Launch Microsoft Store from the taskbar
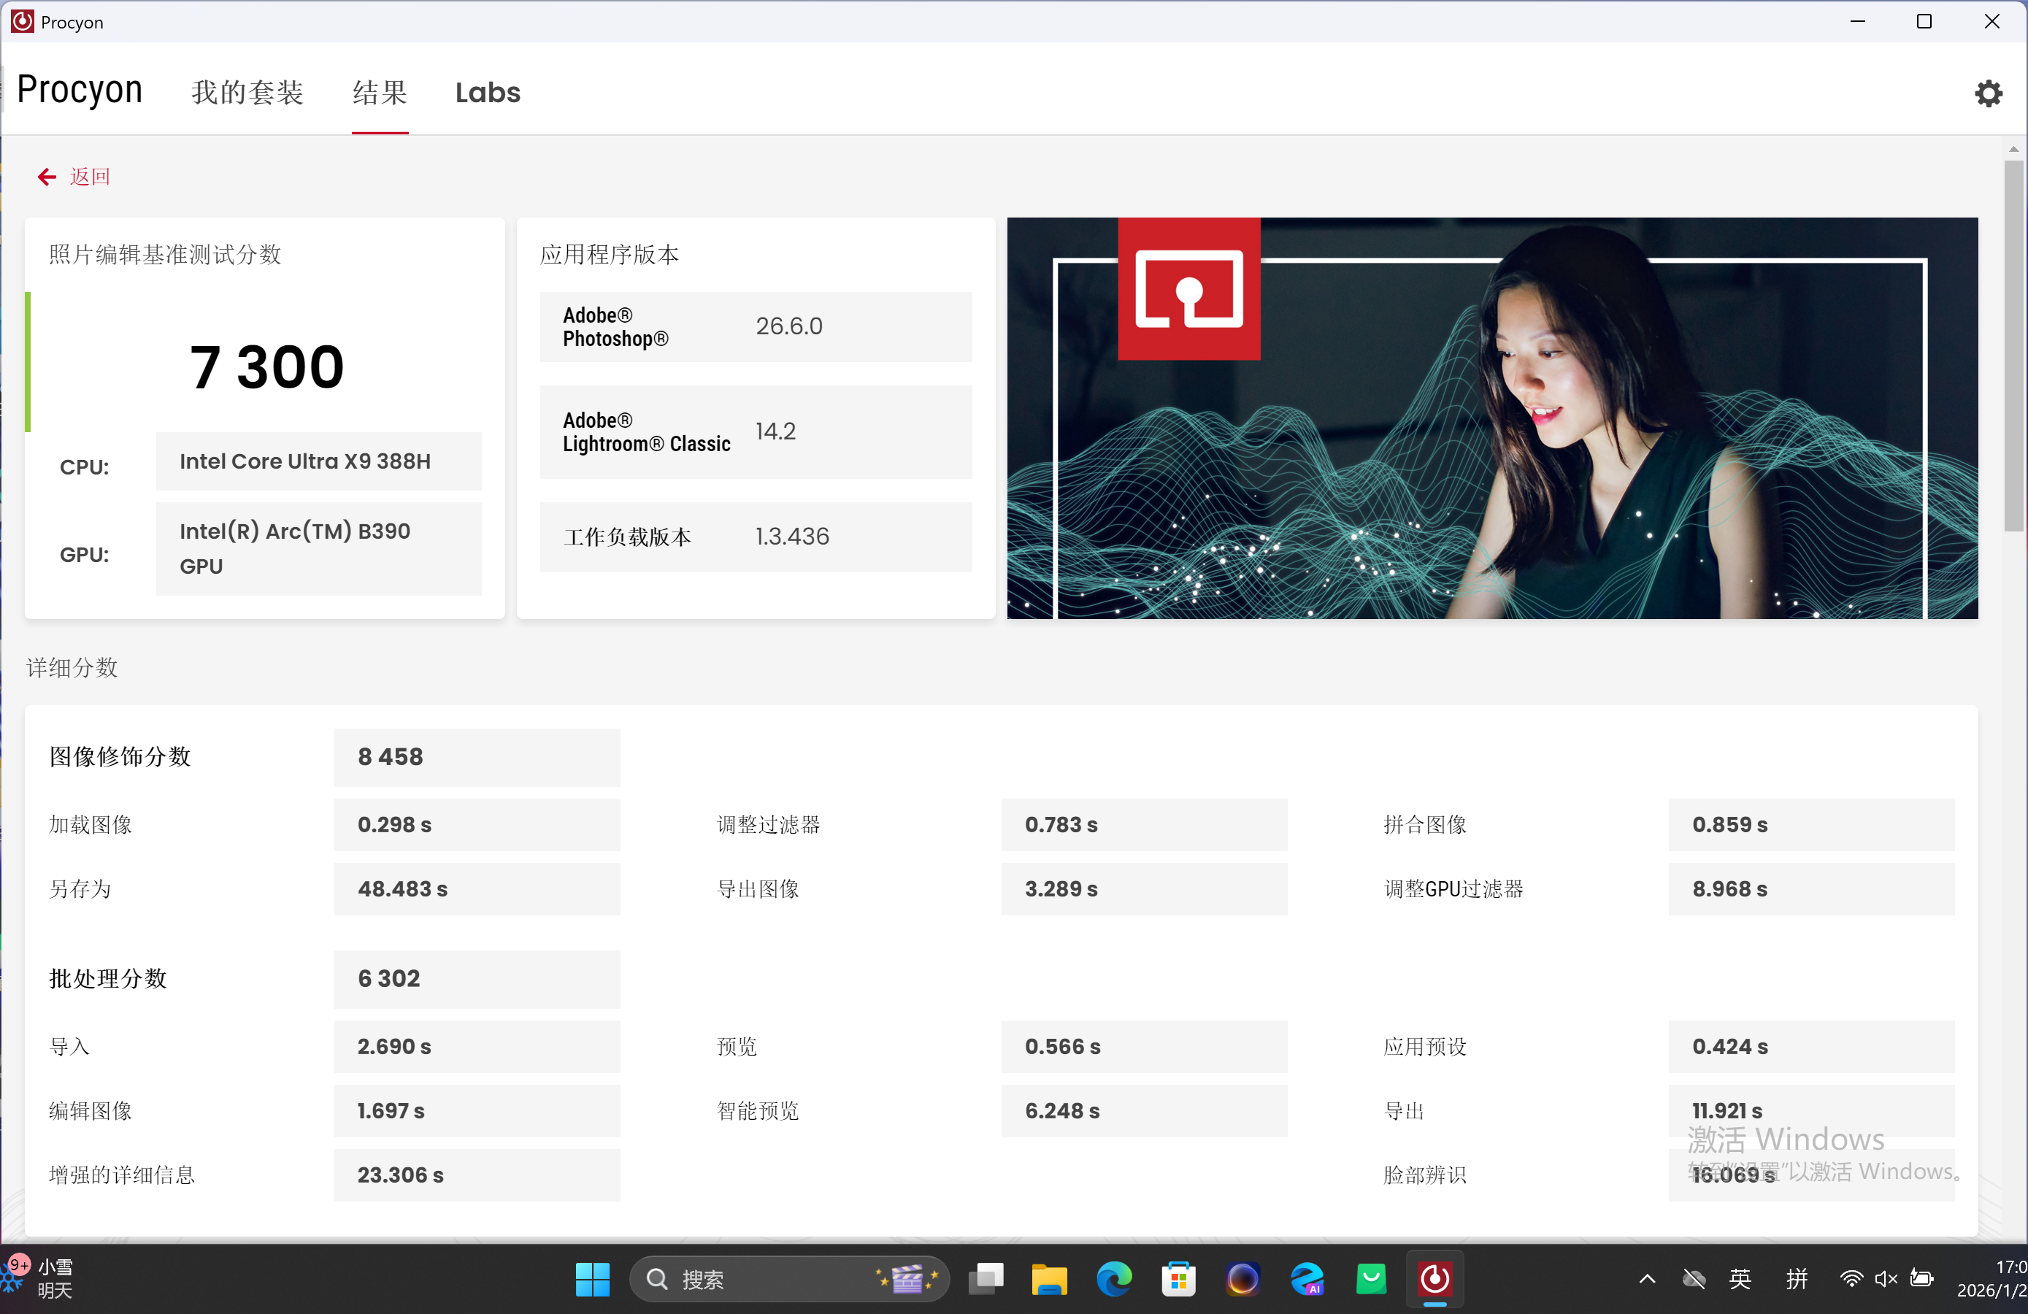2028x1314 pixels. pos(1178,1278)
